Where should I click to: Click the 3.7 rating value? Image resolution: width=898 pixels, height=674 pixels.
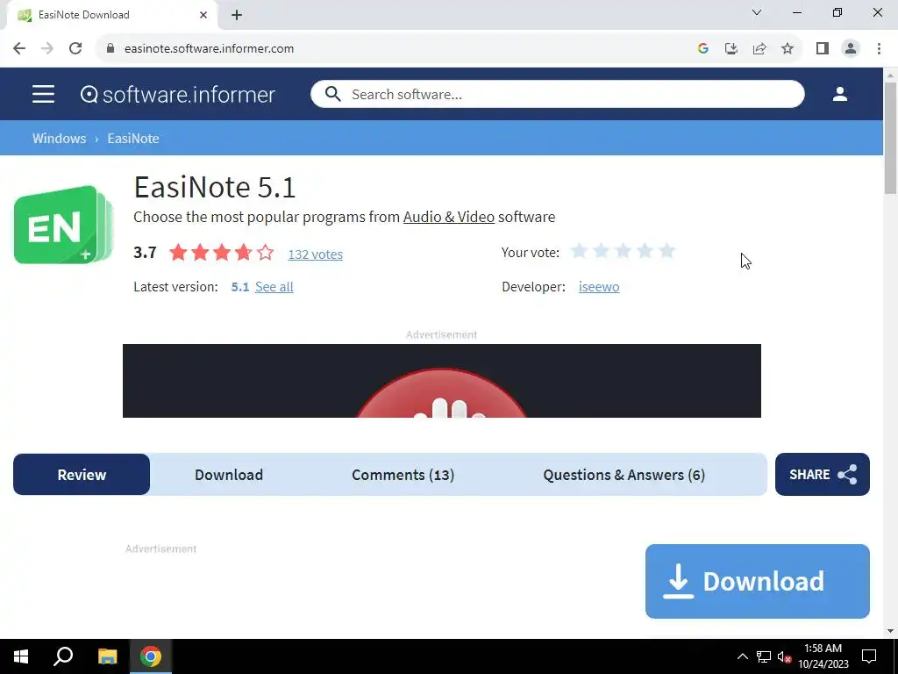click(x=145, y=252)
